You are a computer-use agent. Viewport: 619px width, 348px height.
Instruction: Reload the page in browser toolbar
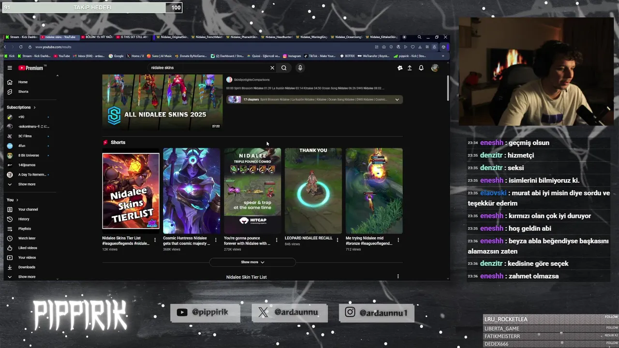coord(21,47)
